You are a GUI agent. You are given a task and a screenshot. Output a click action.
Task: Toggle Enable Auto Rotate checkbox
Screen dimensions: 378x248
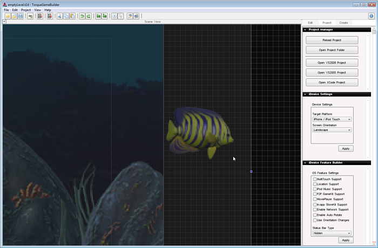tap(315, 215)
